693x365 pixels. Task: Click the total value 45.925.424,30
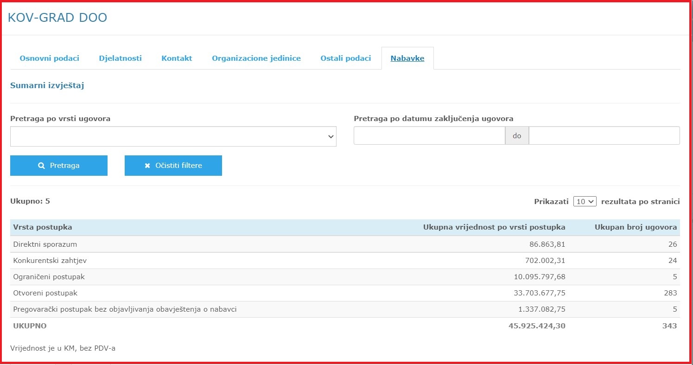[x=537, y=326]
